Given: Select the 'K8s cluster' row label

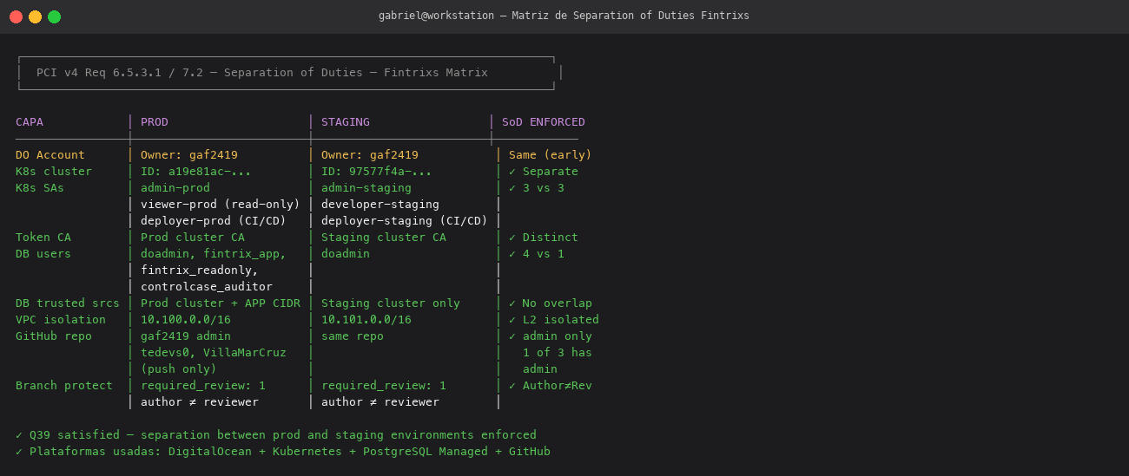Looking at the screenshot, I should coord(54,172).
